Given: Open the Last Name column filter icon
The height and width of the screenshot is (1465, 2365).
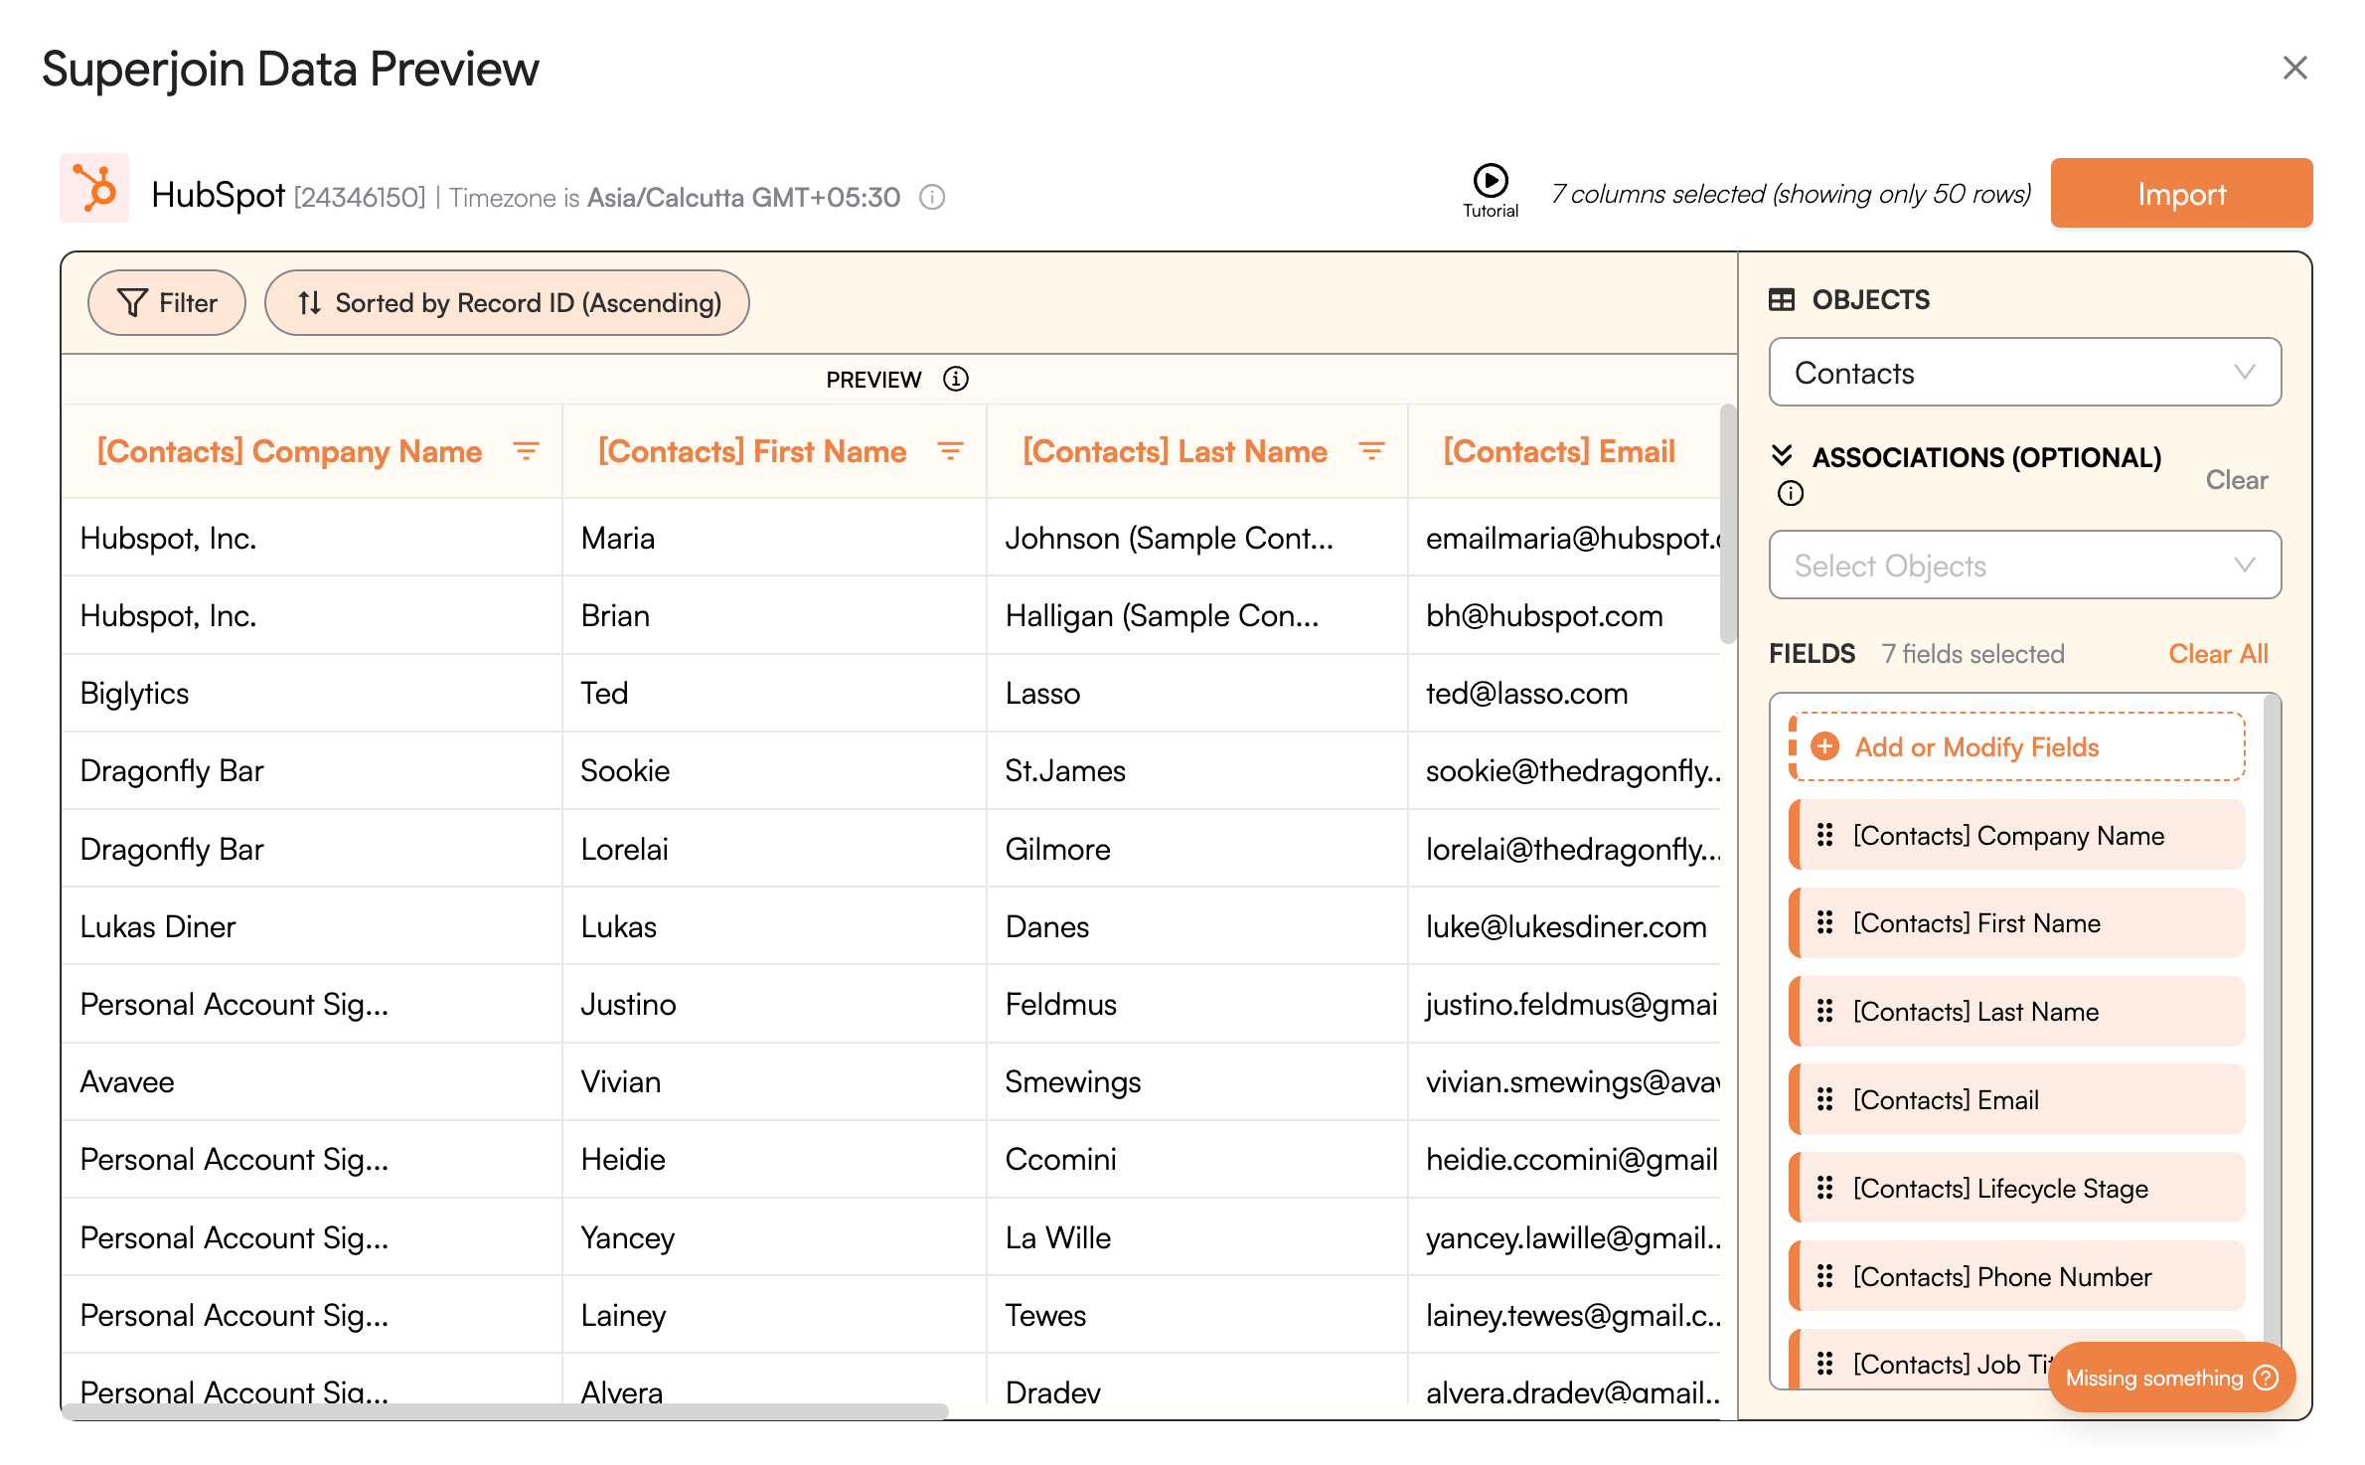Looking at the screenshot, I should coord(1371,451).
